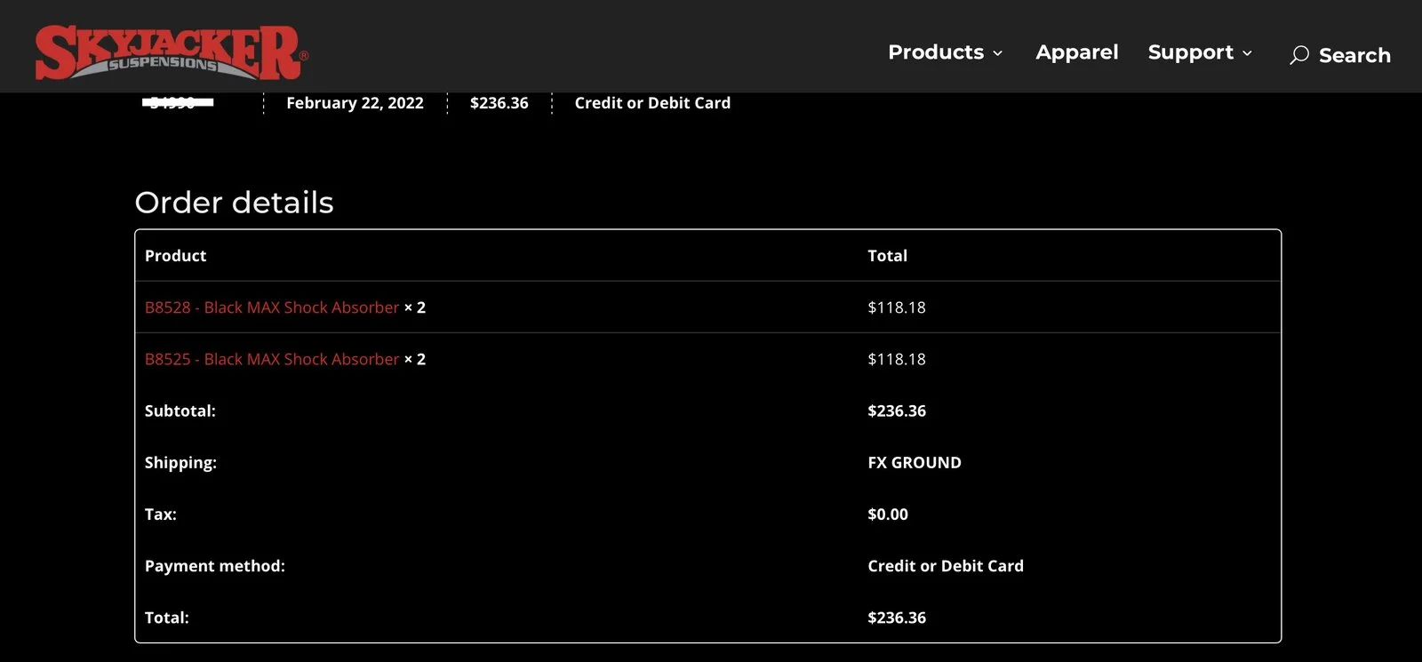
Task: Go to the Apparel page
Action: 1076,52
